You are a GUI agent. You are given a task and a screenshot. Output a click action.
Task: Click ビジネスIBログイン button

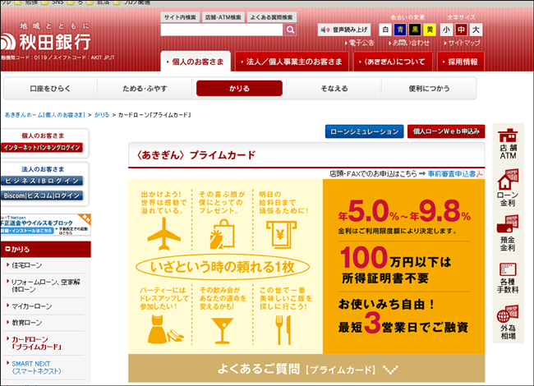(42, 181)
